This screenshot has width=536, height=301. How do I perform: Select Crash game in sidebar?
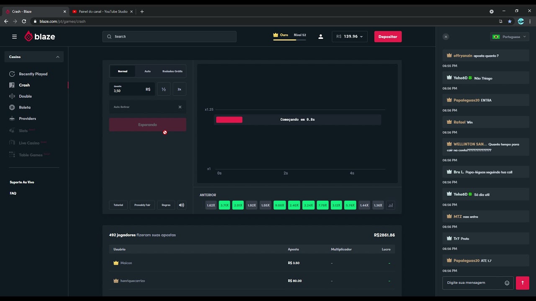(x=24, y=85)
